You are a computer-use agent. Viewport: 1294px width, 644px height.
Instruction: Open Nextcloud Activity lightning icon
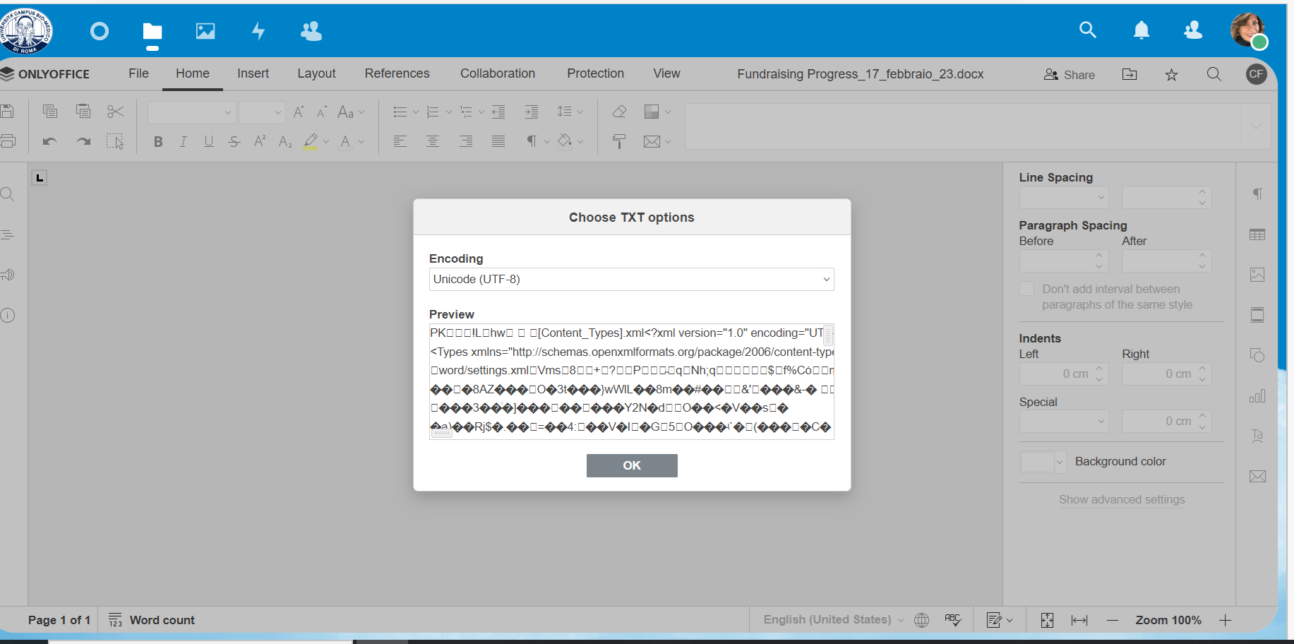click(x=258, y=31)
